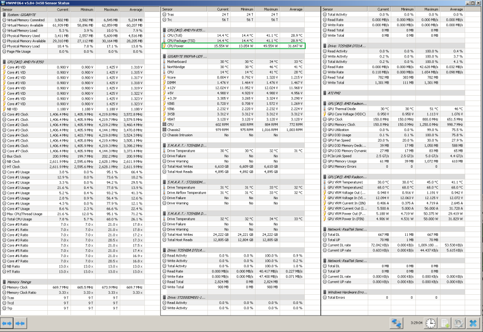Click the 61,939 MB Virtual Memory Available value
Screen dimensions: 483x332
point(60,25)
